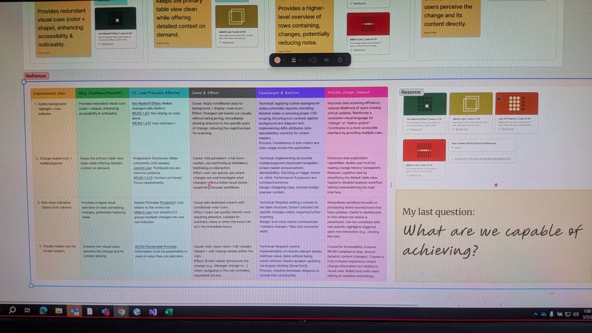Open Excel from the taskbar
592x333 pixels.
point(168,311)
